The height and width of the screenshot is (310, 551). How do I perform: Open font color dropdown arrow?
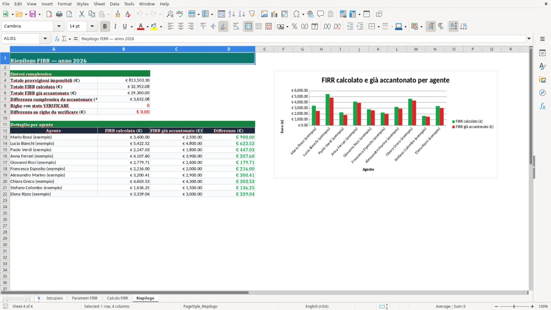click(x=147, y=27)
